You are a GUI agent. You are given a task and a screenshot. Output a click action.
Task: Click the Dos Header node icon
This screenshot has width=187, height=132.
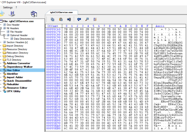(x=4, y=25)
